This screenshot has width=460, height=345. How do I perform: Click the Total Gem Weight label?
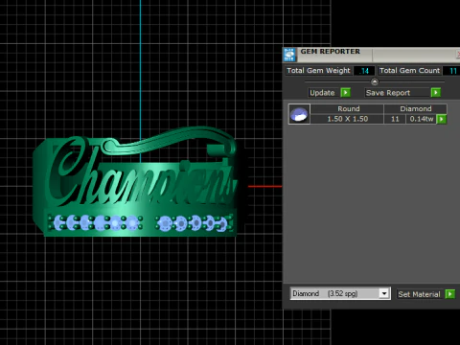pyautogui.click(x=318, y=71)
